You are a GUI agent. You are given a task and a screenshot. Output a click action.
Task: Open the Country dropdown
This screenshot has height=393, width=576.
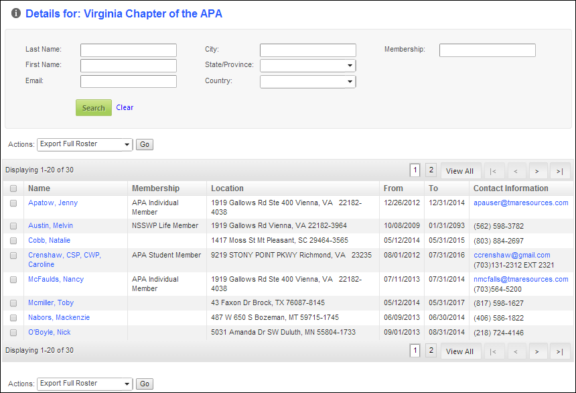point(308,81)
